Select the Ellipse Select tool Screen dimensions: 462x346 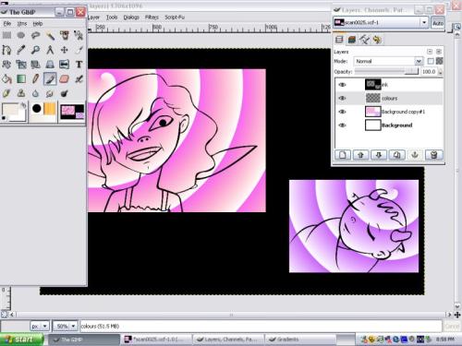point(21,35)
